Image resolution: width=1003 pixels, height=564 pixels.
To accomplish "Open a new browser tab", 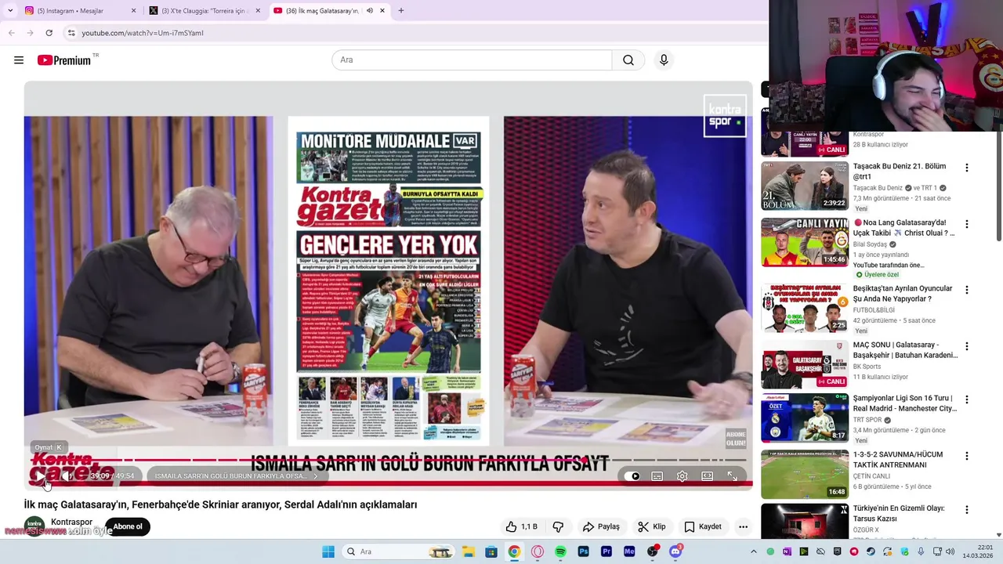I will (400, 11).
